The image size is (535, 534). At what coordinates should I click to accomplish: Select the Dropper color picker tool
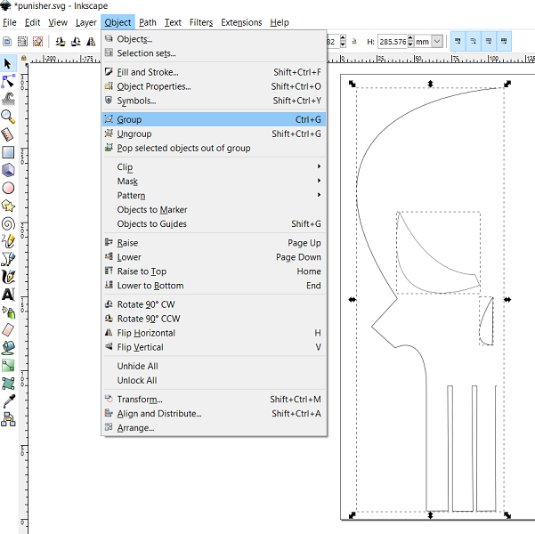pyautogui.click(x=8, y=401)
